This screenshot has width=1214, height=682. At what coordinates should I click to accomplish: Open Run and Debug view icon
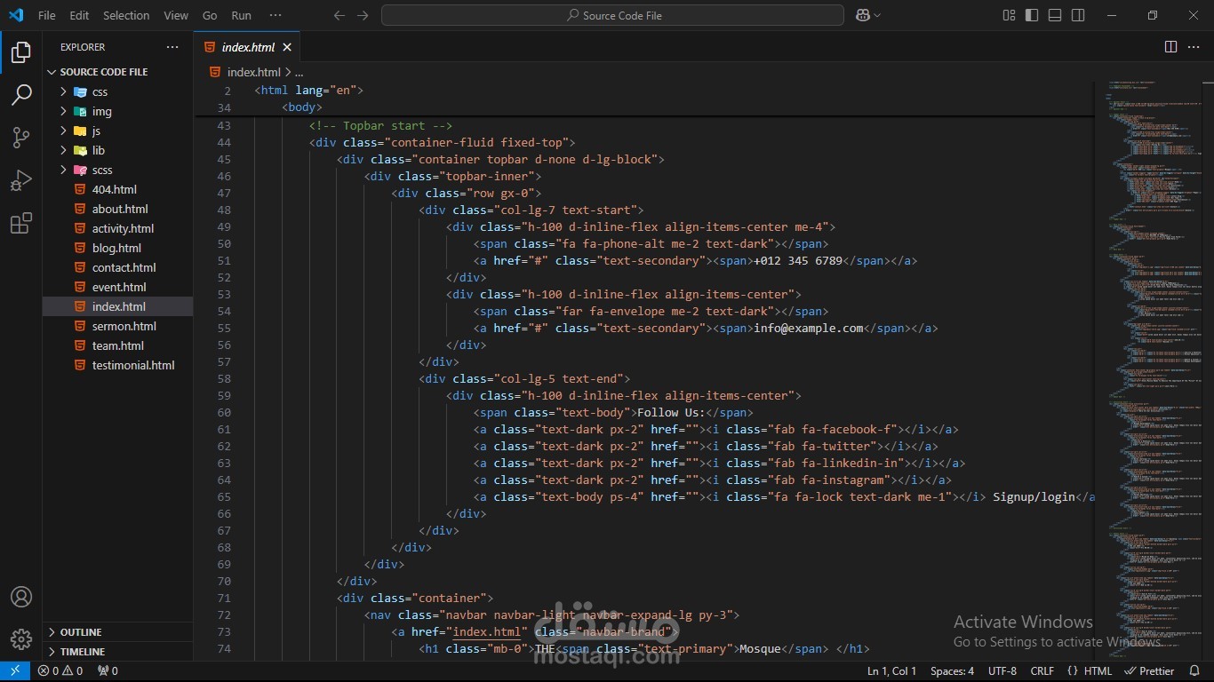click(21, 180)
